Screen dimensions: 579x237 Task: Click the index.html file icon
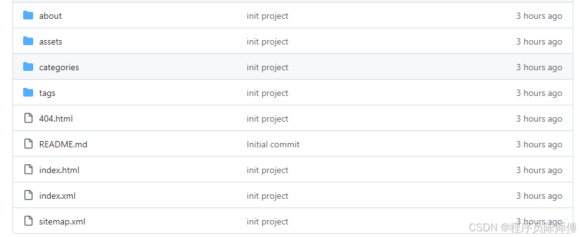click(28, 170)
